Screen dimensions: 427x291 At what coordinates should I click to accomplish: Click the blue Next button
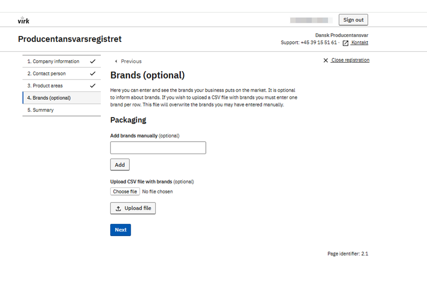[x=120, y=230]
